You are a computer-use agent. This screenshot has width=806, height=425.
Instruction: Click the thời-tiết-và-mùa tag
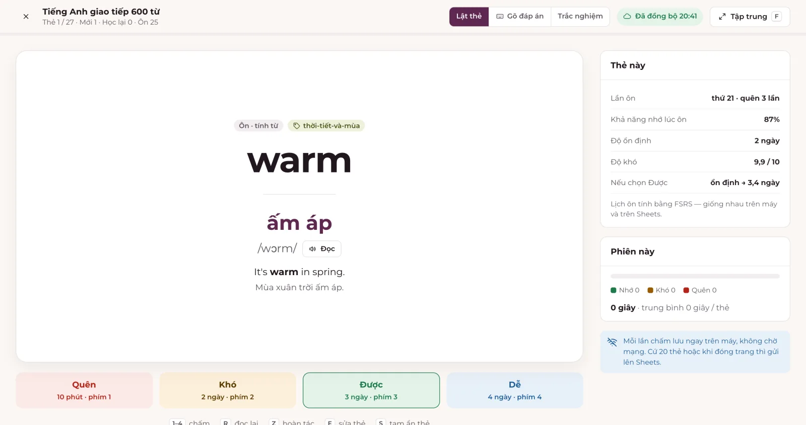click(x=326, y=126)
